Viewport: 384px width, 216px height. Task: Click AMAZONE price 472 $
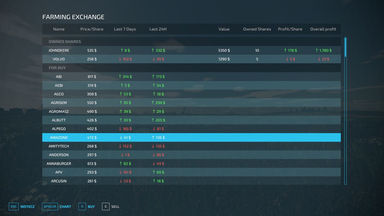[x=92, y=137]
